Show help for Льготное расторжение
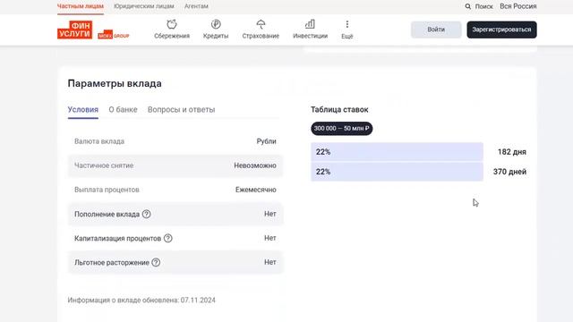This screenshot has height=322, width=573. 156,262
